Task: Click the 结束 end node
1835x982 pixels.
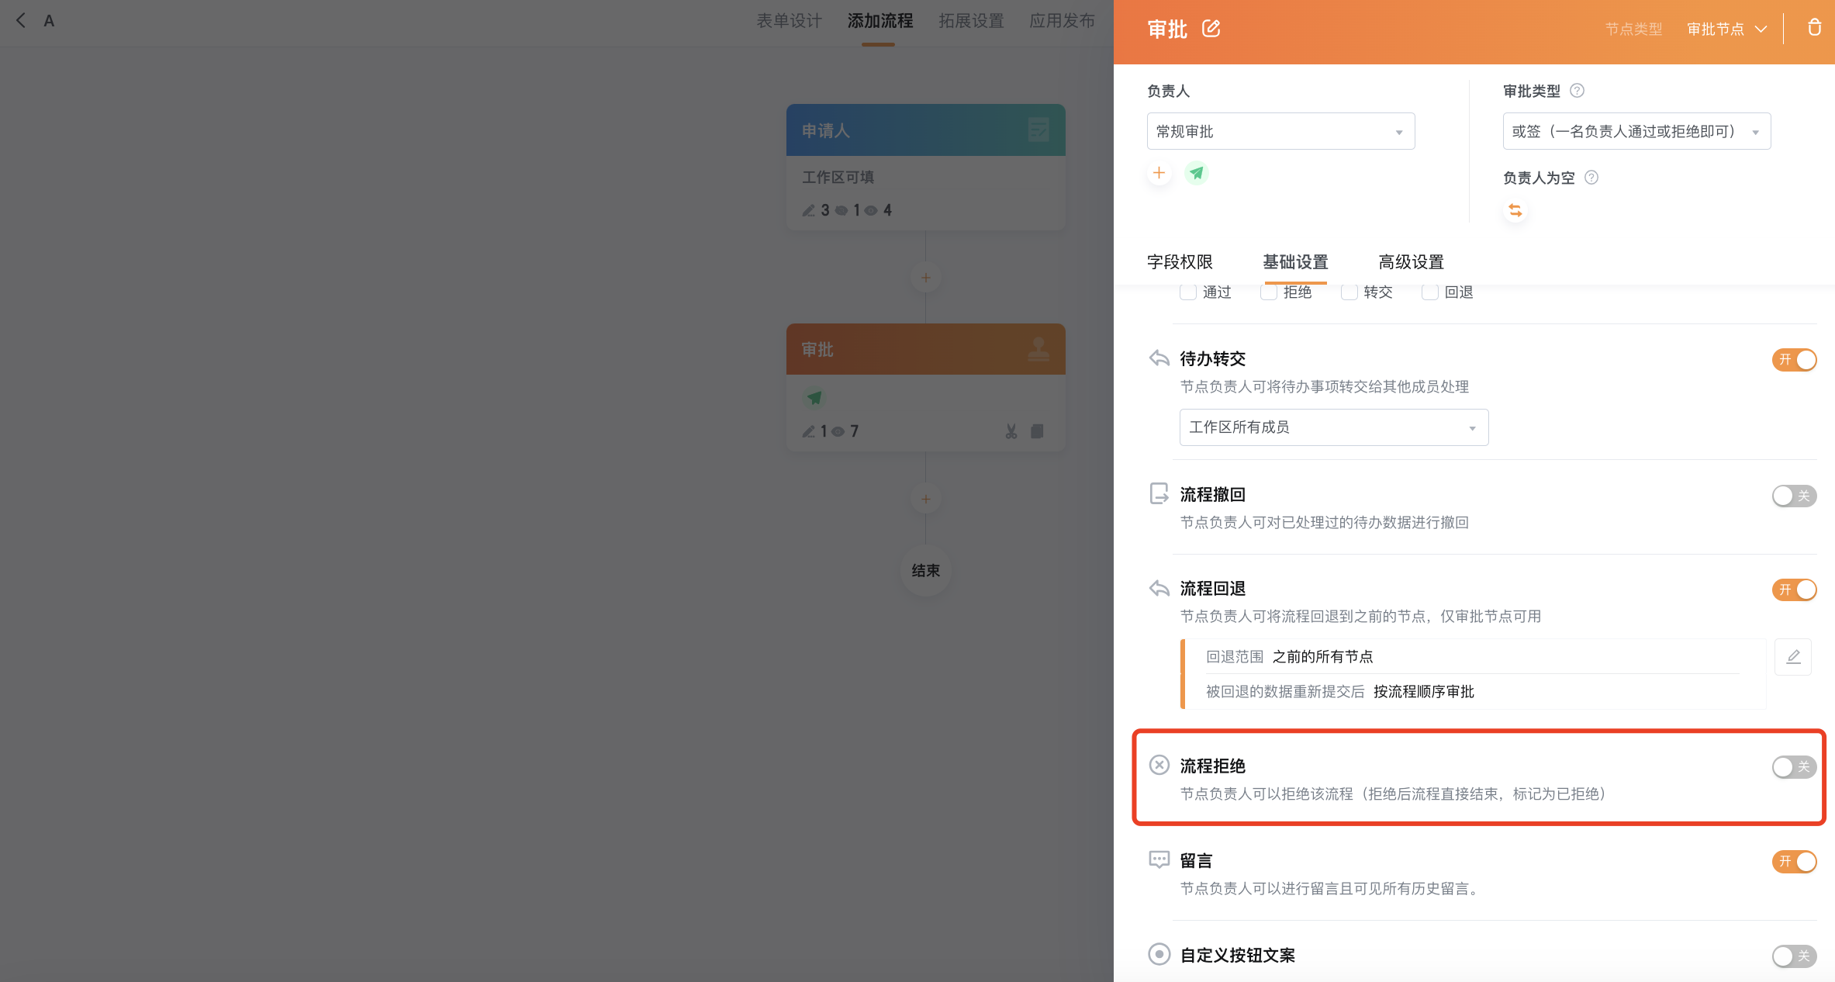Action: coord(925,571)
